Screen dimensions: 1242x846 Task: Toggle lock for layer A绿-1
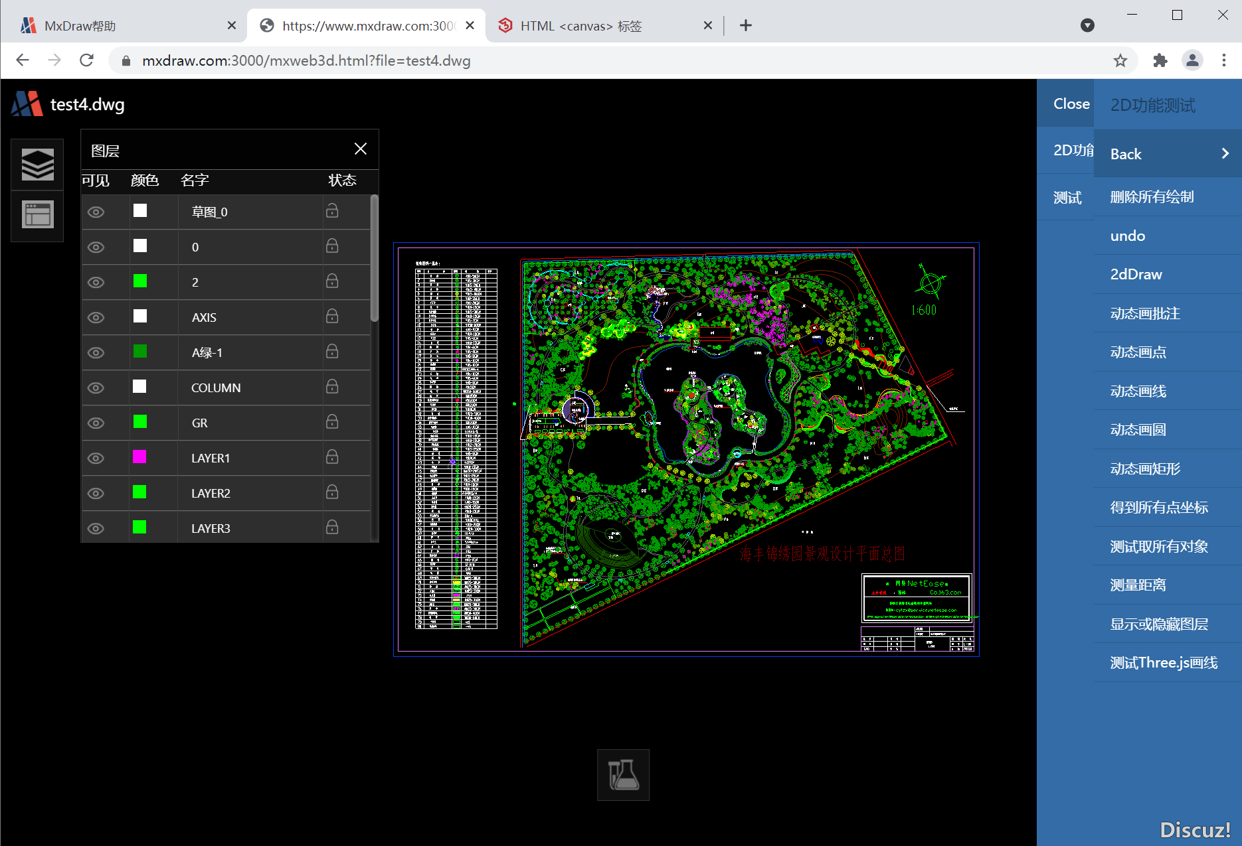click(x=332, y=352)
